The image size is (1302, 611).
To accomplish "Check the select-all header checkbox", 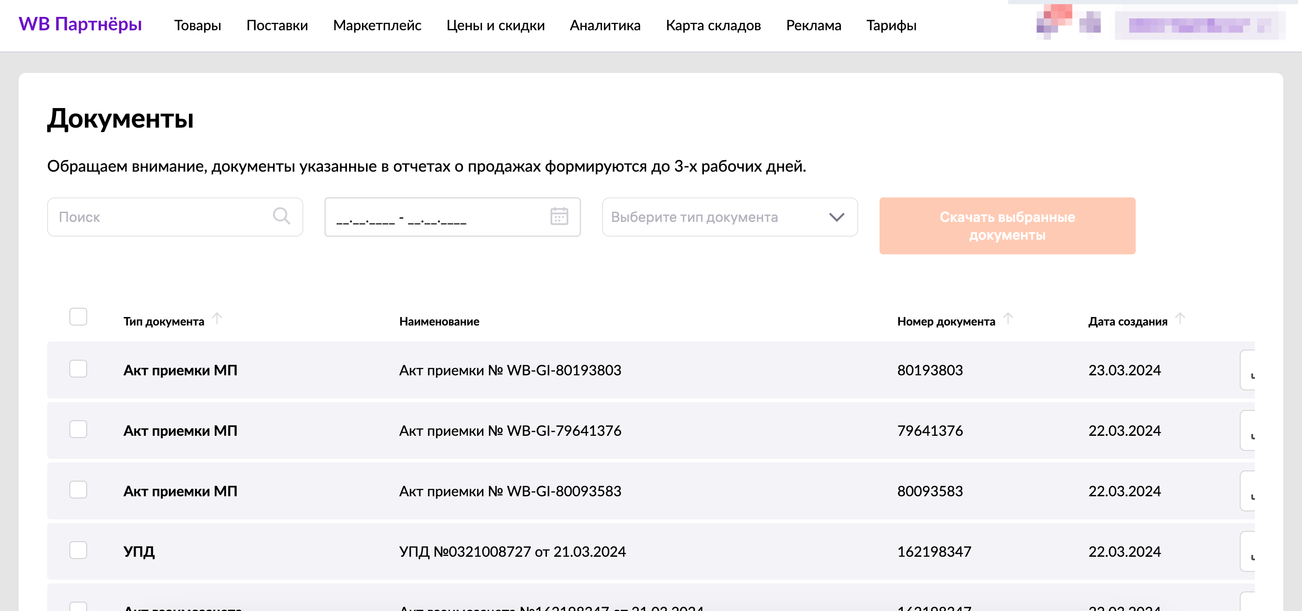I will [78, 317].
